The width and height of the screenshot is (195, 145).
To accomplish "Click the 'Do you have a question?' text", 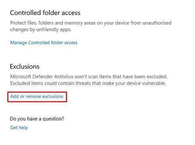I will pyautogui.click(x=37, y=119).
